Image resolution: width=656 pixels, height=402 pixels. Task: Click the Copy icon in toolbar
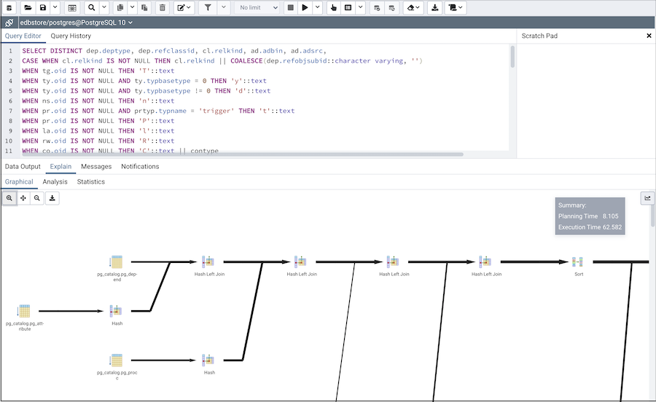[120, 7]
